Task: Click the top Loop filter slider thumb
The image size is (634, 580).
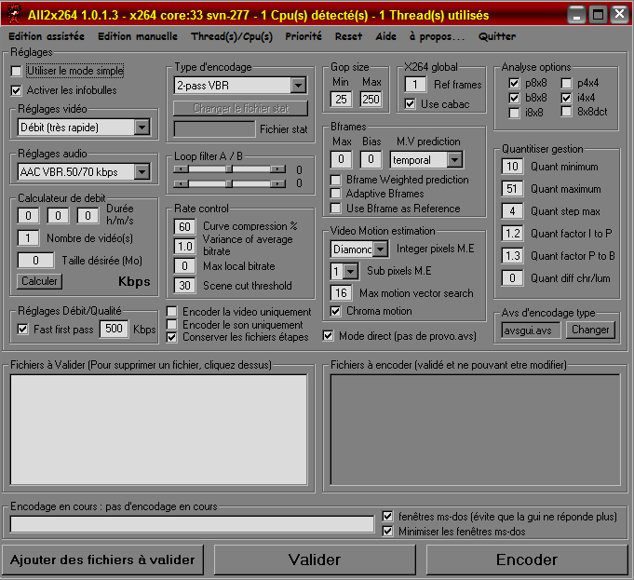Action: pyautogui.click(x=231, y=169)
